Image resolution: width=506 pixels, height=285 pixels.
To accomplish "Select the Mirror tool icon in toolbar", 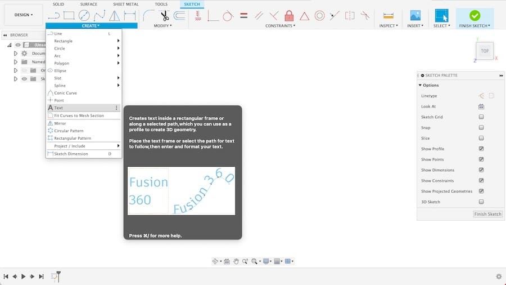I will click(114, 15).
